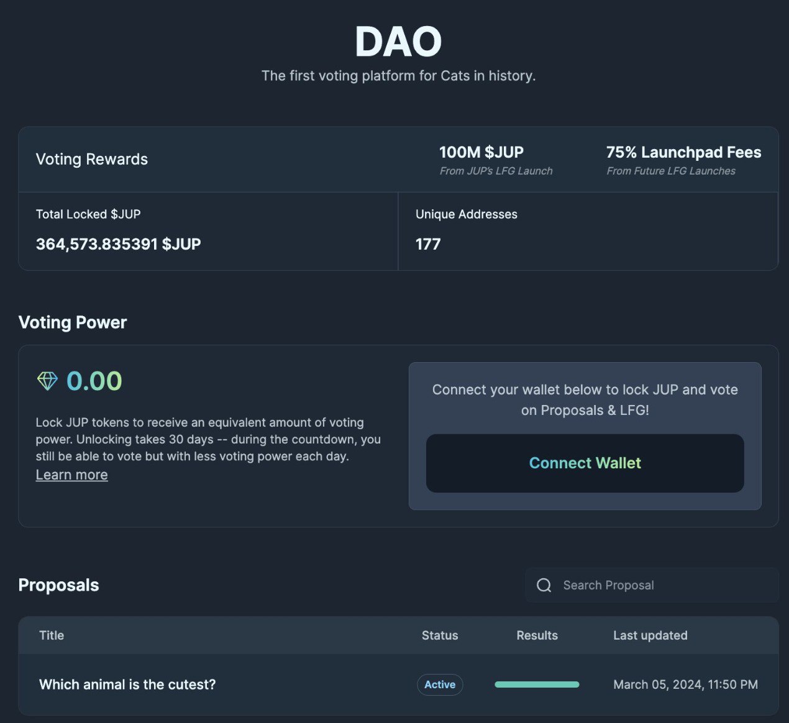Click the Total Locked $JUP amount

pyautogui.click(x=118, y=244)
